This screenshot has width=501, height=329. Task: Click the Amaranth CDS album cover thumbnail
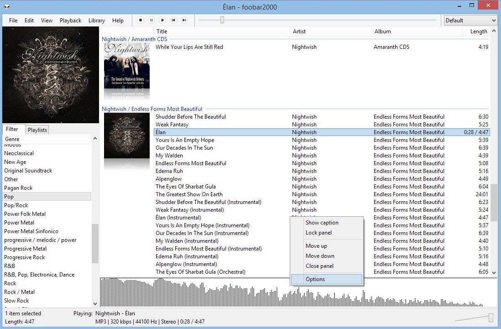pyautogui.click(x=127, y=66)
